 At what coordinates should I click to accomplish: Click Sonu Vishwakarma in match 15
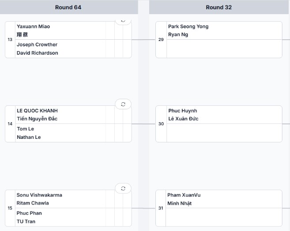click(39, 195)
